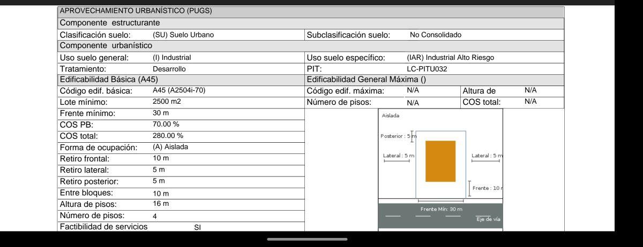Click the label 'Retiro frontal:'
Image resolution: width=643 pixels, height=247 pixels.
coord(85,158)
